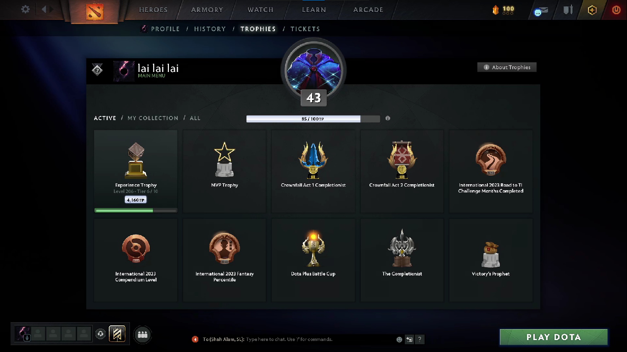627x352 pixels.
Task: Click the red power quit icon
Action: 616,10
